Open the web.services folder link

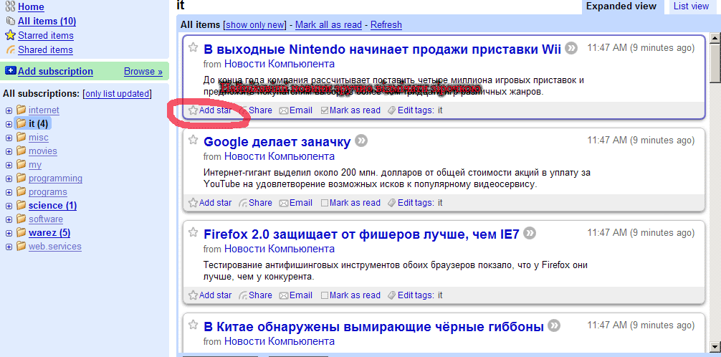point(54,247)
